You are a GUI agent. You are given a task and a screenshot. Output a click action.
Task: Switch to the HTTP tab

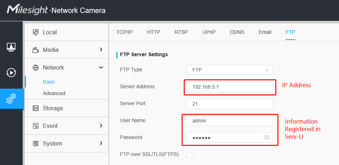tap(153, 32)
